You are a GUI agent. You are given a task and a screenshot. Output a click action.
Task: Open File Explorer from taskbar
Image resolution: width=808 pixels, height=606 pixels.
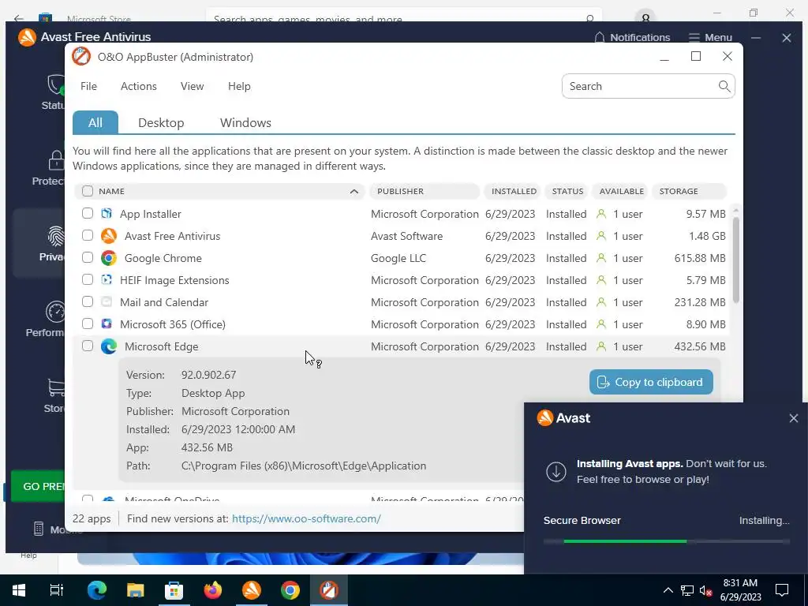click(x=136, y=590)
